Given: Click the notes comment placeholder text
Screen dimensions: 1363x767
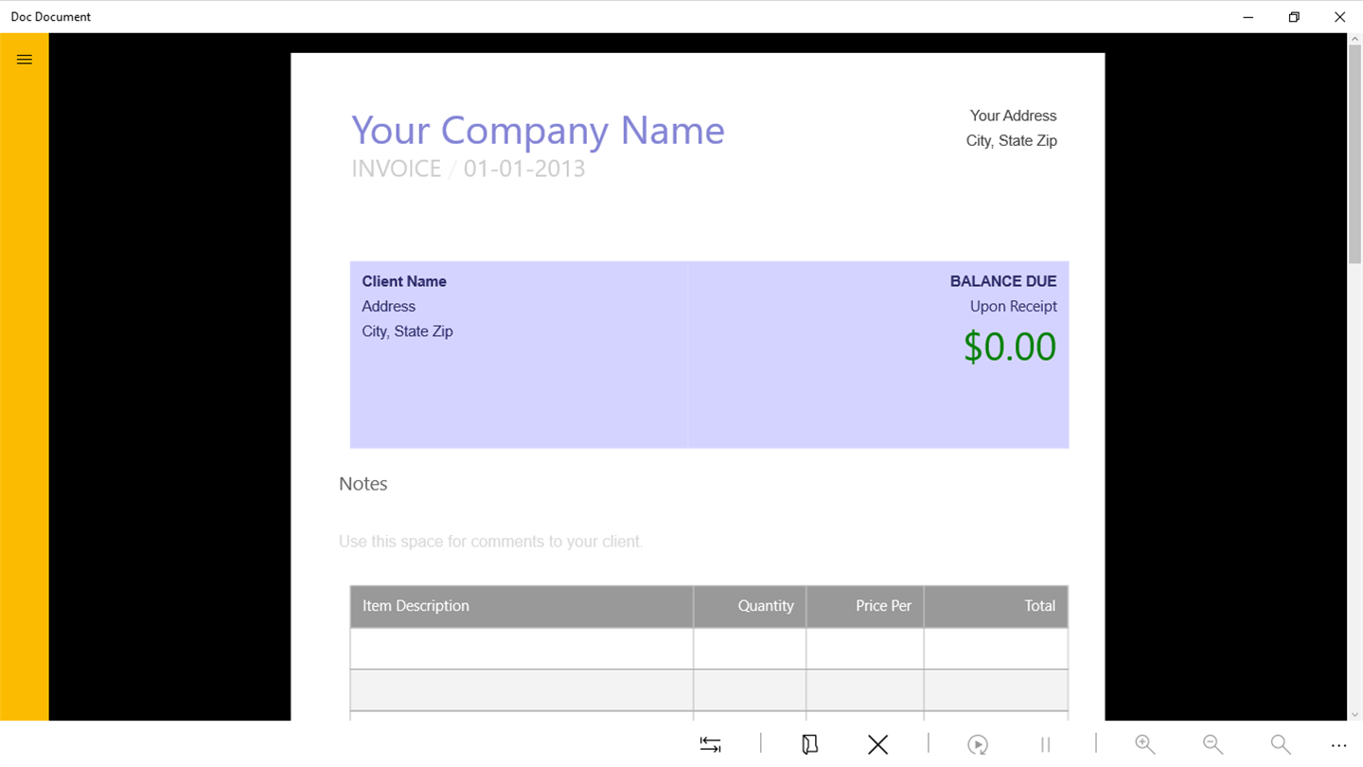Looking at the screenshot, I should [x=490, y=542].
